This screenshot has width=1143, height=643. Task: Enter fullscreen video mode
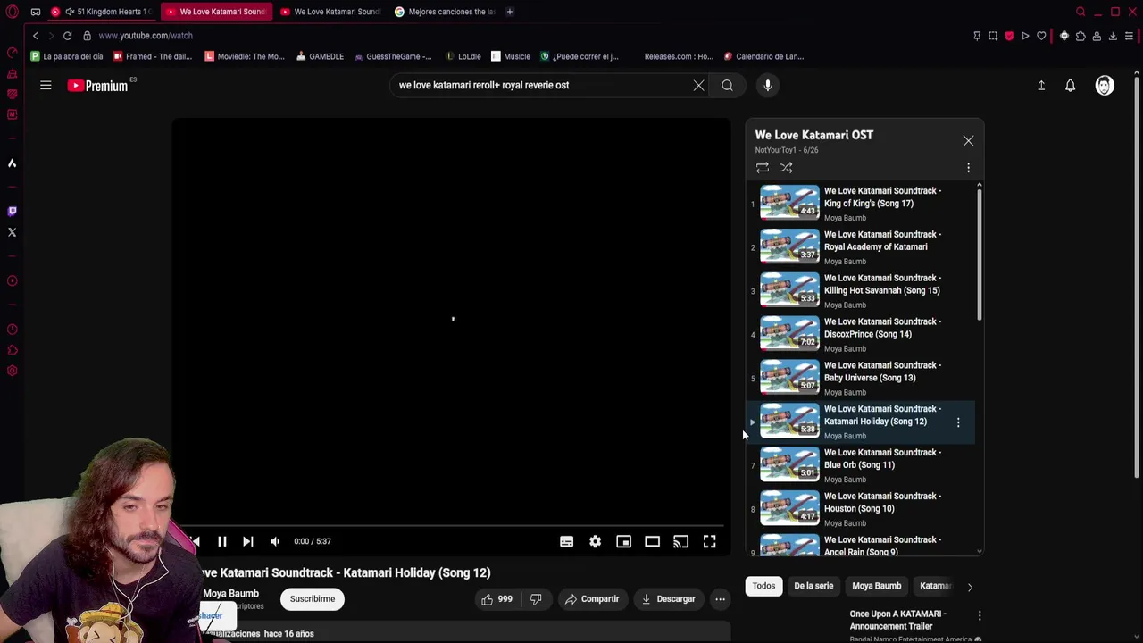709,541
